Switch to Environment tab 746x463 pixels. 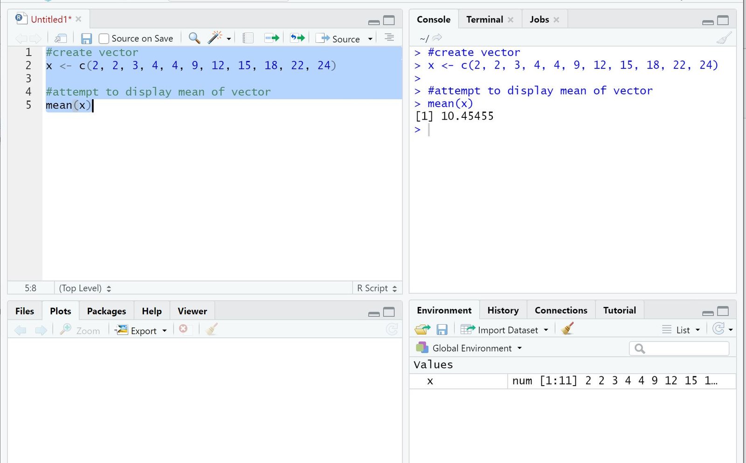(444, 310)
